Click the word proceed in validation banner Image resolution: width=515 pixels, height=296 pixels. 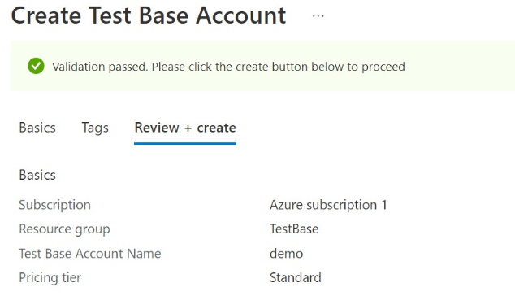(383, 67)
